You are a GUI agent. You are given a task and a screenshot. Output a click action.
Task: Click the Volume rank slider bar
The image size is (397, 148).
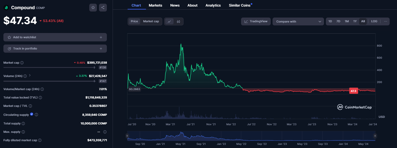(49, 81)
